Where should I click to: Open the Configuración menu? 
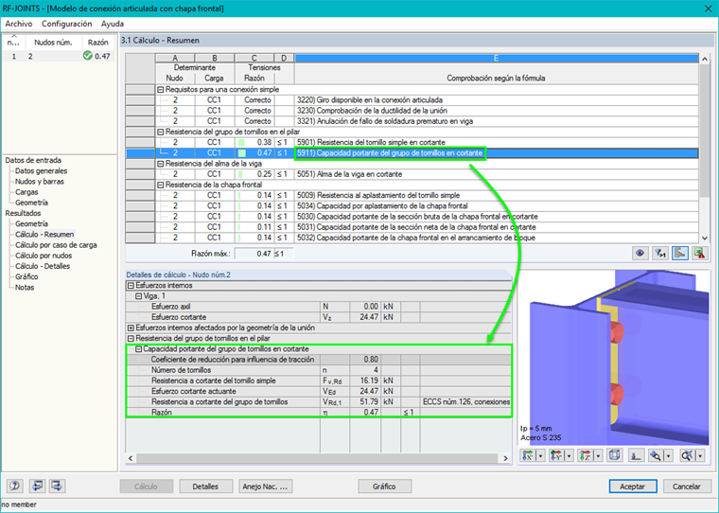67,24
